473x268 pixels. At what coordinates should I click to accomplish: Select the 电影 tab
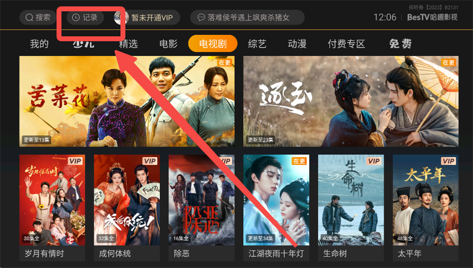[x=169, y=44]
